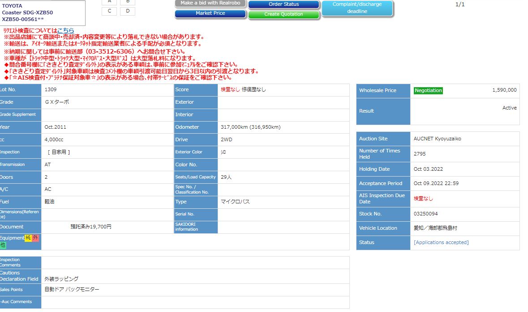528x312 pixels.
Task: Click the Create Quotation button
Action: pos(283,14)
